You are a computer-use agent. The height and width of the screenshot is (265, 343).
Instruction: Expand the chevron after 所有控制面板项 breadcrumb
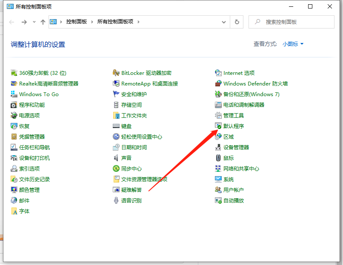[x=138, y=22]
